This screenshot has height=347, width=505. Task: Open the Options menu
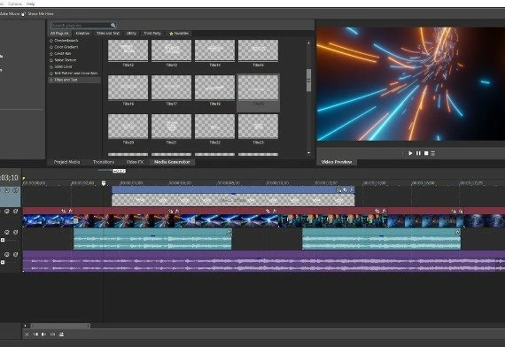click(15, 4)
